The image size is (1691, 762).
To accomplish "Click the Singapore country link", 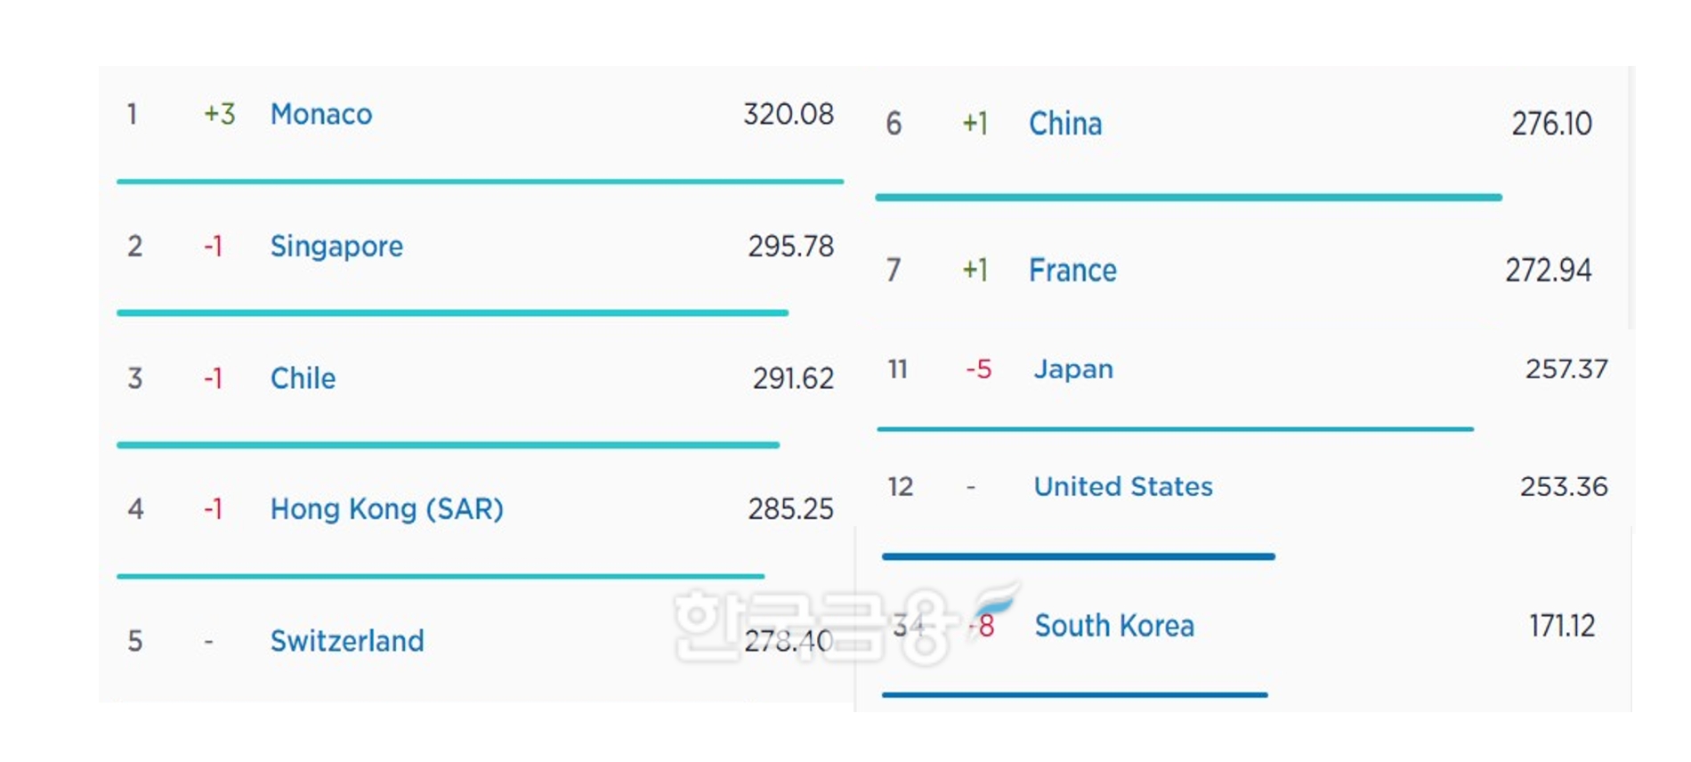I will [336, 247].
